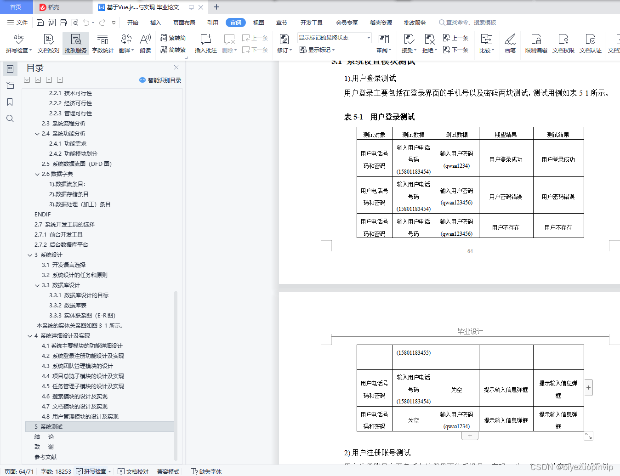Click the command search box (查找命令)
Screen dimensions: 620x476
coord(467,23)
